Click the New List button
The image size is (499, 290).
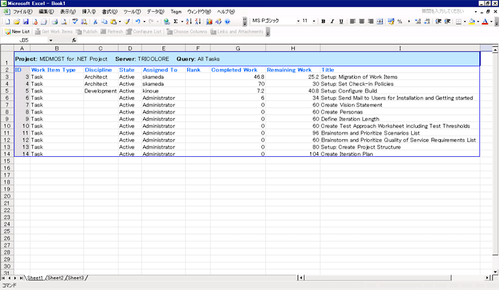click(x=17, y=31)
